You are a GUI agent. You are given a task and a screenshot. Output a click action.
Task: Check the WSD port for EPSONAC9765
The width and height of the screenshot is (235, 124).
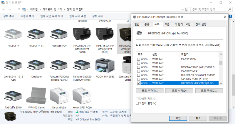139,67
